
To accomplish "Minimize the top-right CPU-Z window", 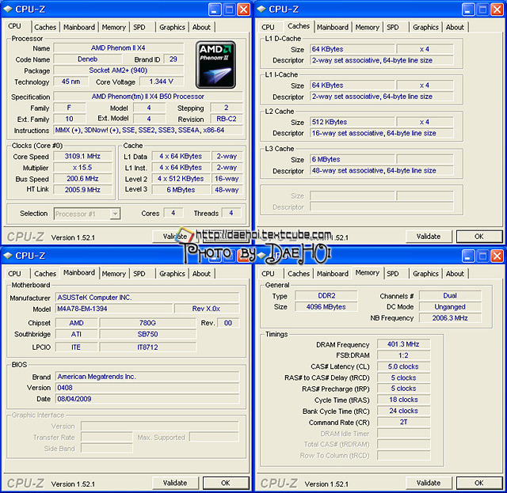I will pyautogui.click(x=468, y=9).
